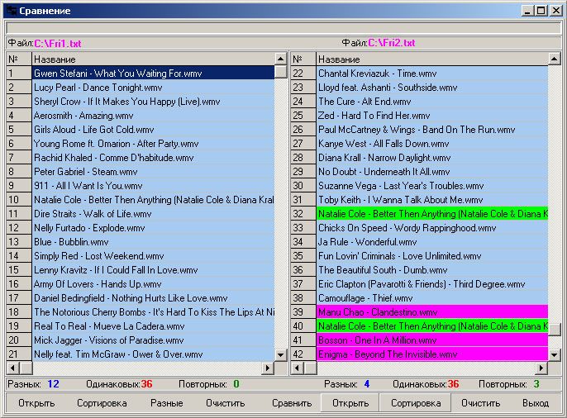Click left list scroll down arrow
This screenshot has width=567, height=418.
click(281, 354)
